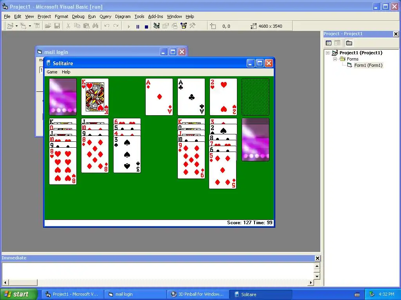Image resolution: width=401 pixels, height=300 pixels.
Task: Click Start button on Windows taskbar
Action: pyautogui.click(x=18, y=294)
